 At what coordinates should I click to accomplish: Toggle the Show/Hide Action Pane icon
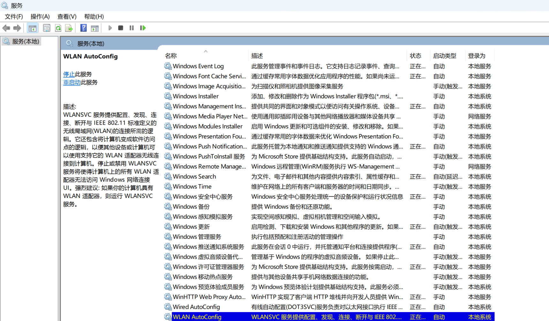(95, 28)
